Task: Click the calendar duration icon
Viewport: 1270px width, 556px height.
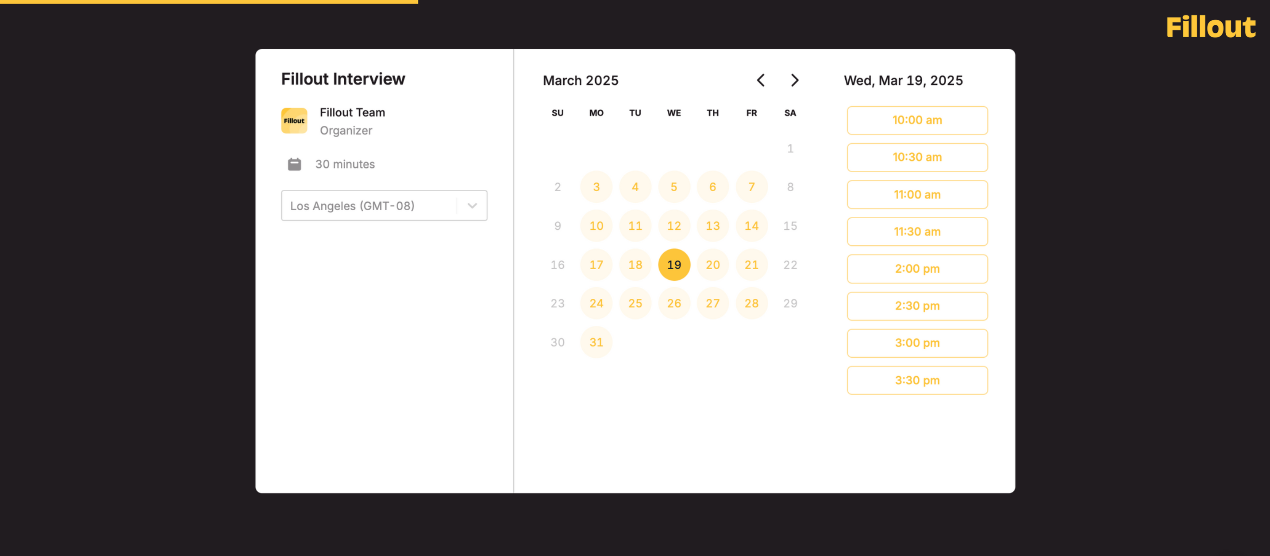Action: coord(294,164)
